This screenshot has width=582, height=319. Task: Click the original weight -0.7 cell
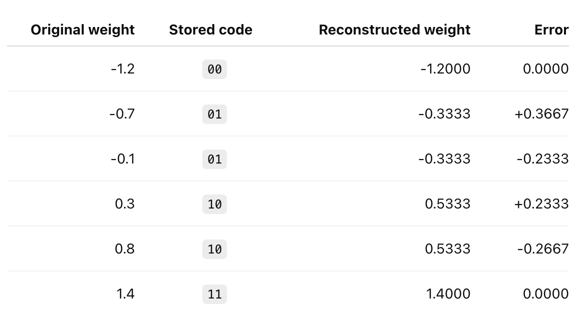[x=122, y=113]
